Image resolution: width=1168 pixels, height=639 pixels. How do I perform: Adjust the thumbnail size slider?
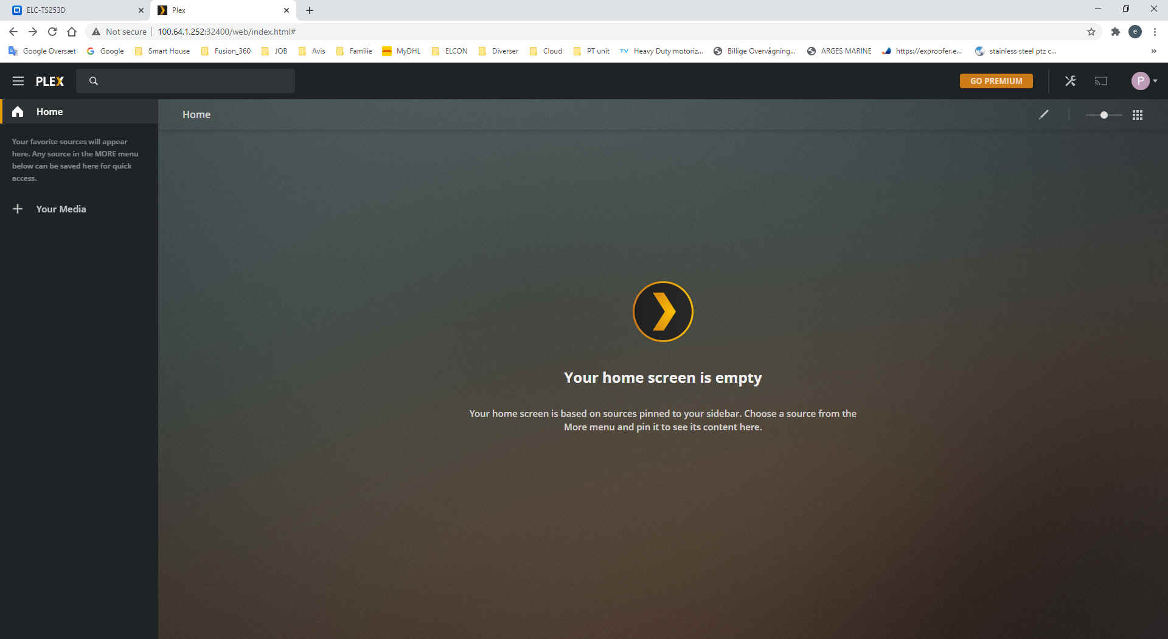(x=1104, y=115)
